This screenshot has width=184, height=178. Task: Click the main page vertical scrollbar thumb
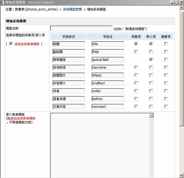pos(181,68)
